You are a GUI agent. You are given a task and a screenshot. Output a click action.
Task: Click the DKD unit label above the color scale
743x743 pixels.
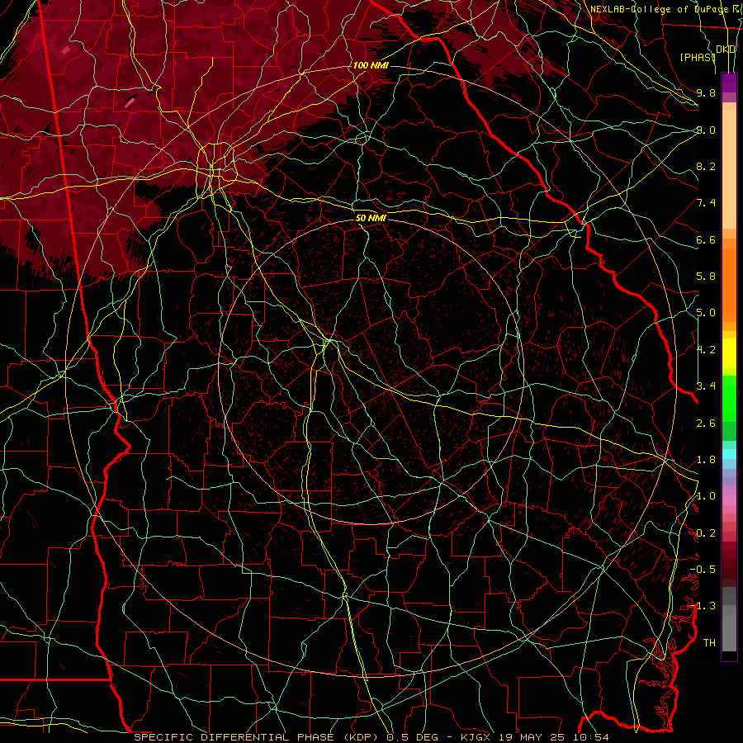726,50
